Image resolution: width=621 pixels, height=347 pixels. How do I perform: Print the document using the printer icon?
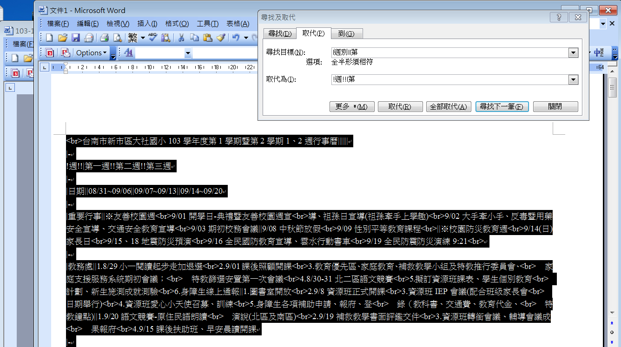point(105,38)
